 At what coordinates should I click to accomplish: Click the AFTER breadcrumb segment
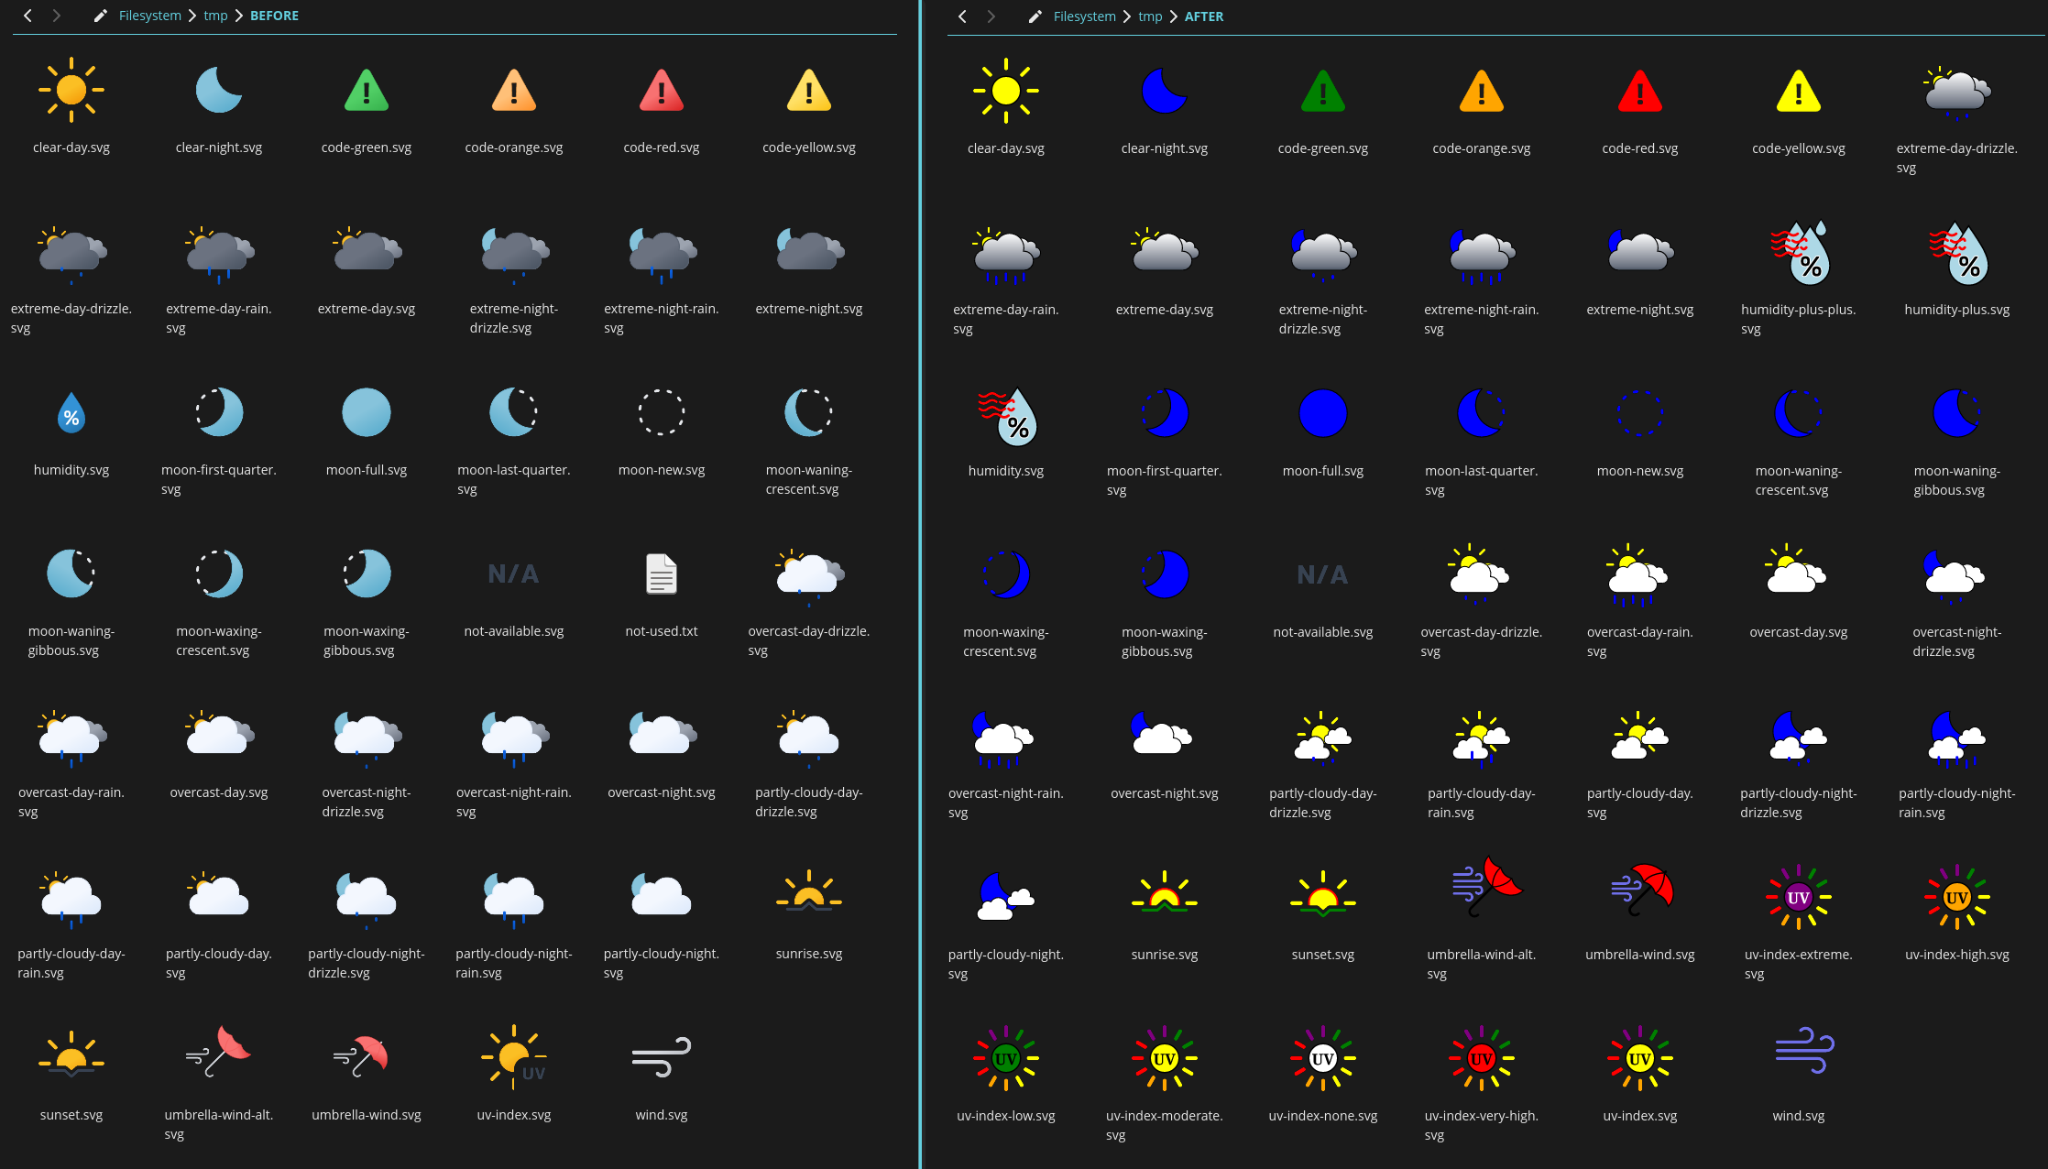(1203, 16)
